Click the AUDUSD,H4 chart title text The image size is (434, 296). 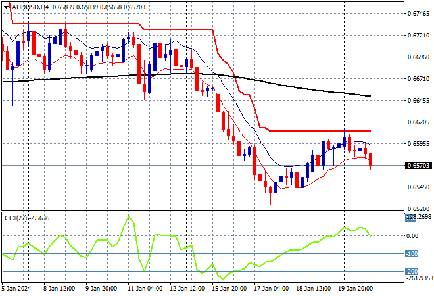pos(30,7)
